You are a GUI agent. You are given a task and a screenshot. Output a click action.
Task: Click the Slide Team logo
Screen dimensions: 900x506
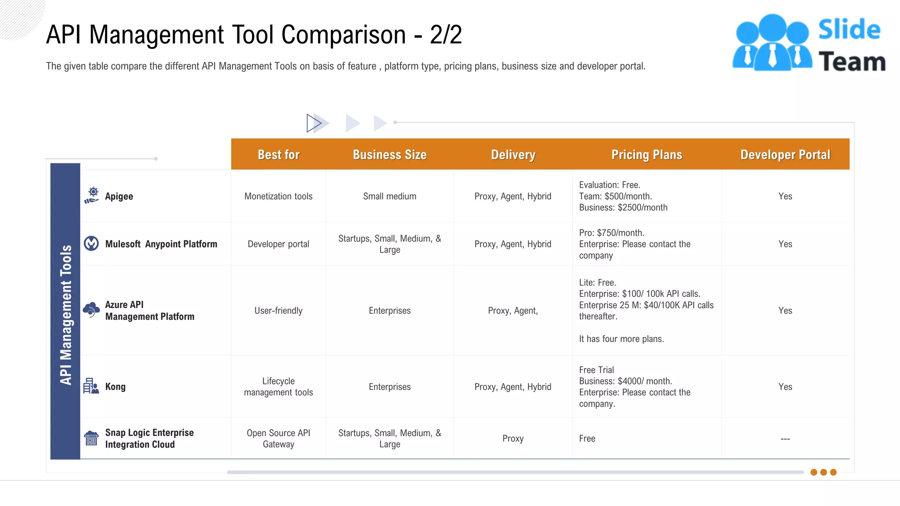pos(809,43)
